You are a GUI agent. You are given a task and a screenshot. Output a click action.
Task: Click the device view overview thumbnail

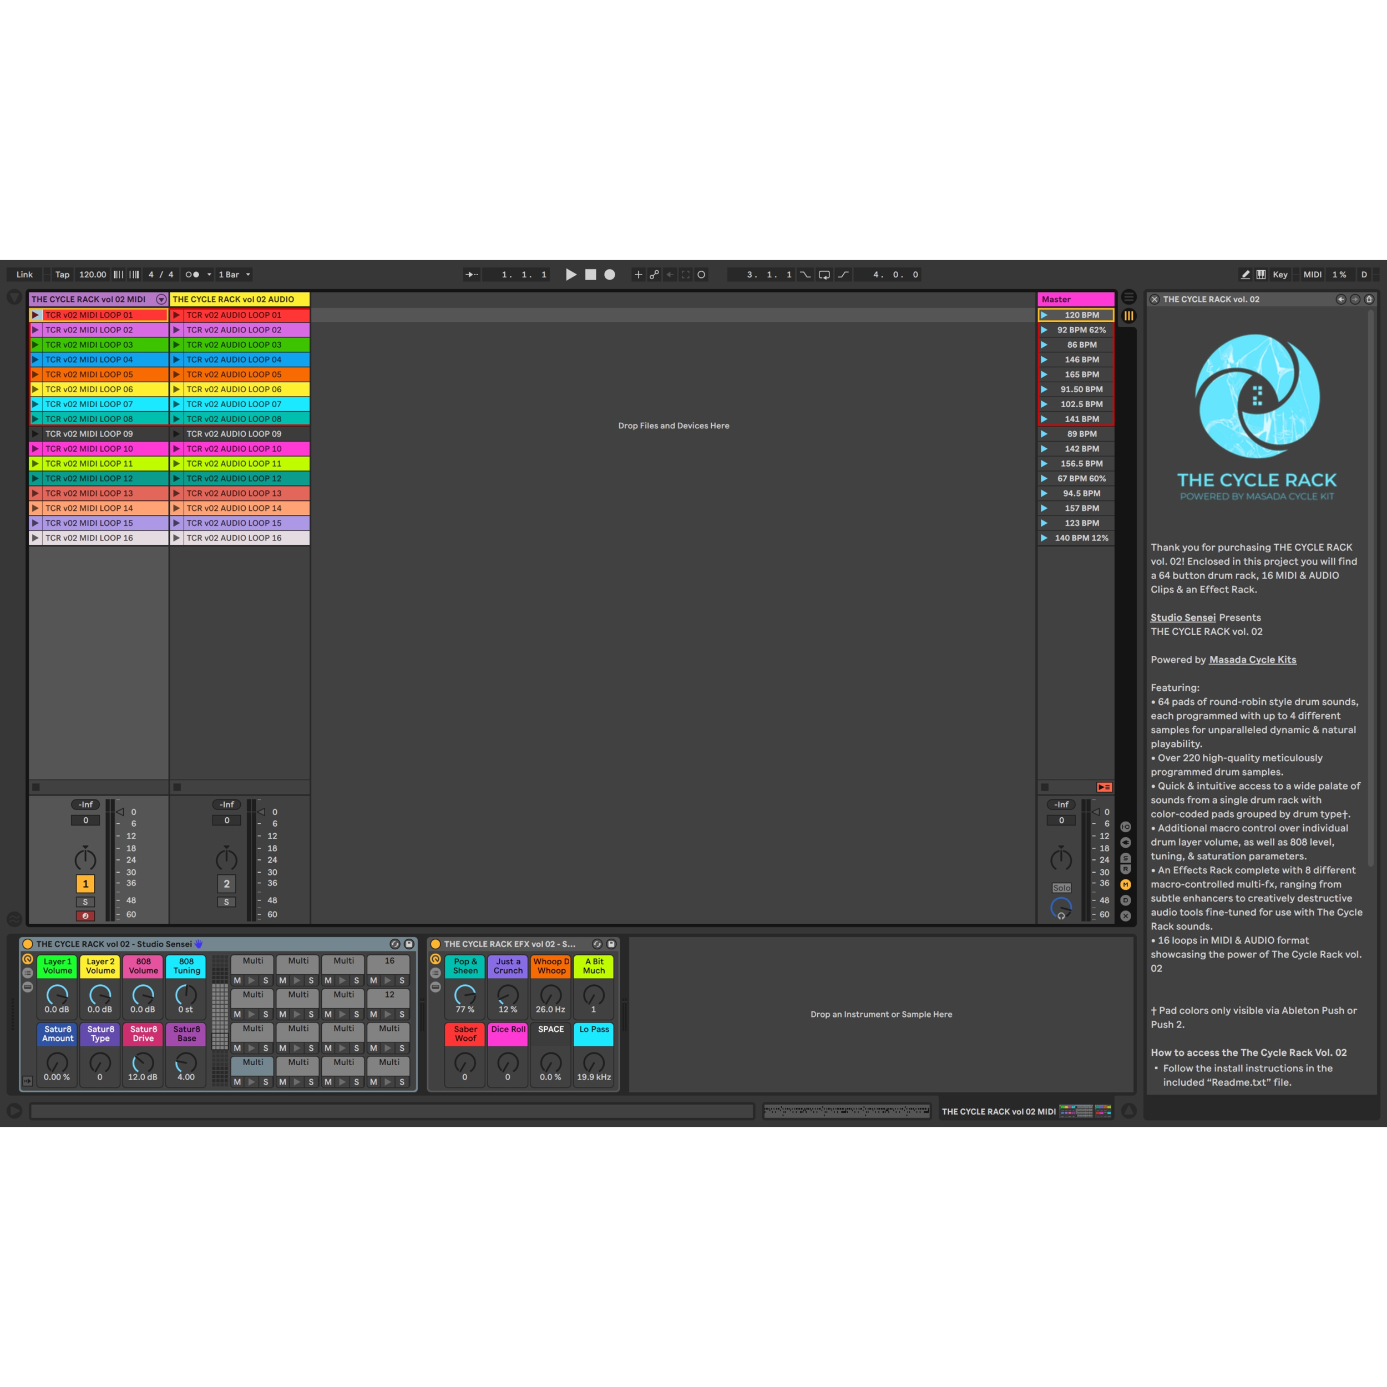[x=1086, y=1111]
